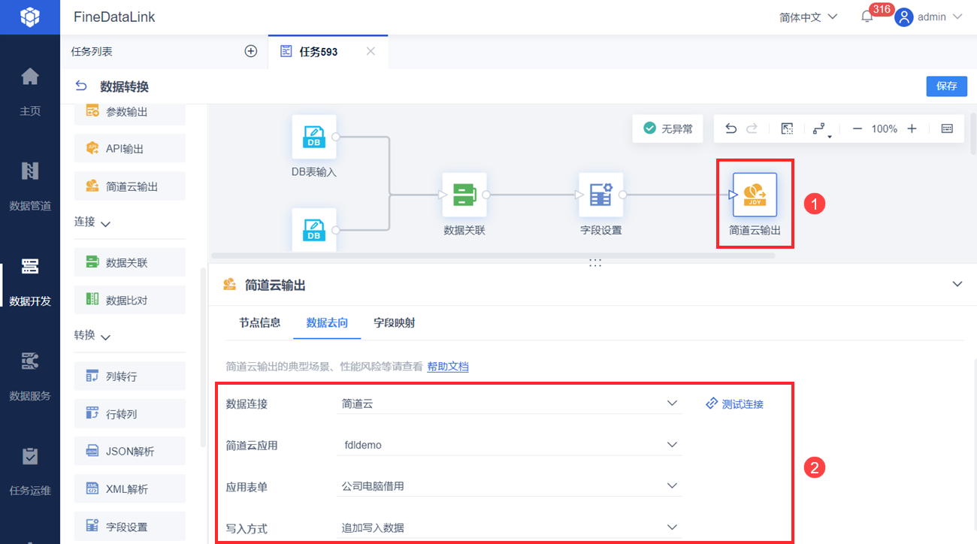Image resolution: width=977 pixels, height=544 pixels.
Task: Pick 字段设置 operator from the palette
Action: [130, 526]
